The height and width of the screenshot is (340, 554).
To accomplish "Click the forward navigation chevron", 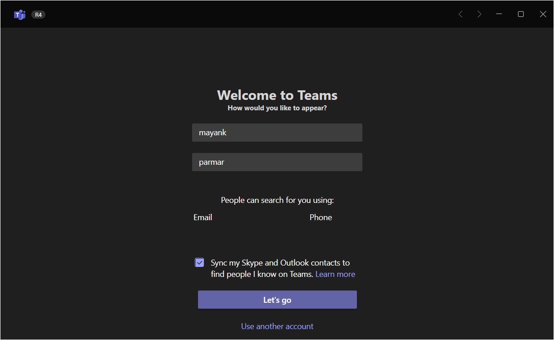I will click(x=480, y=14).
